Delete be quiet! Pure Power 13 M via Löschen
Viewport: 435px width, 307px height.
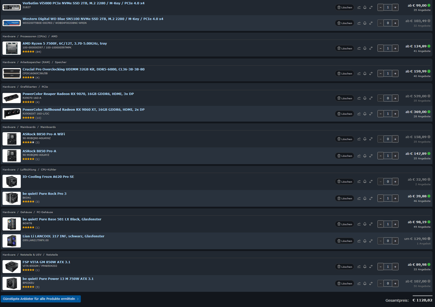(x=345, y=283)
